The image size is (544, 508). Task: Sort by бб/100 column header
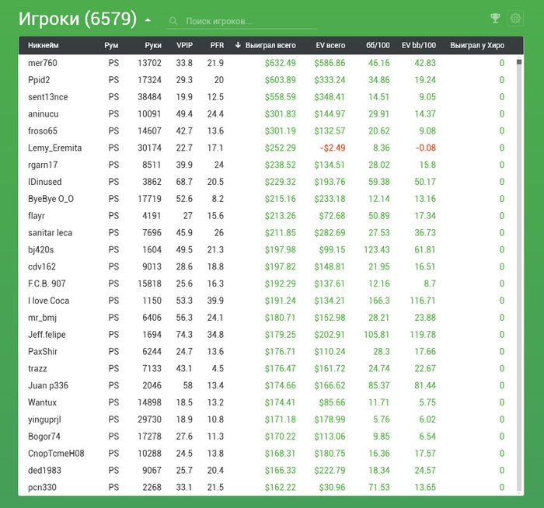point(378,45)
